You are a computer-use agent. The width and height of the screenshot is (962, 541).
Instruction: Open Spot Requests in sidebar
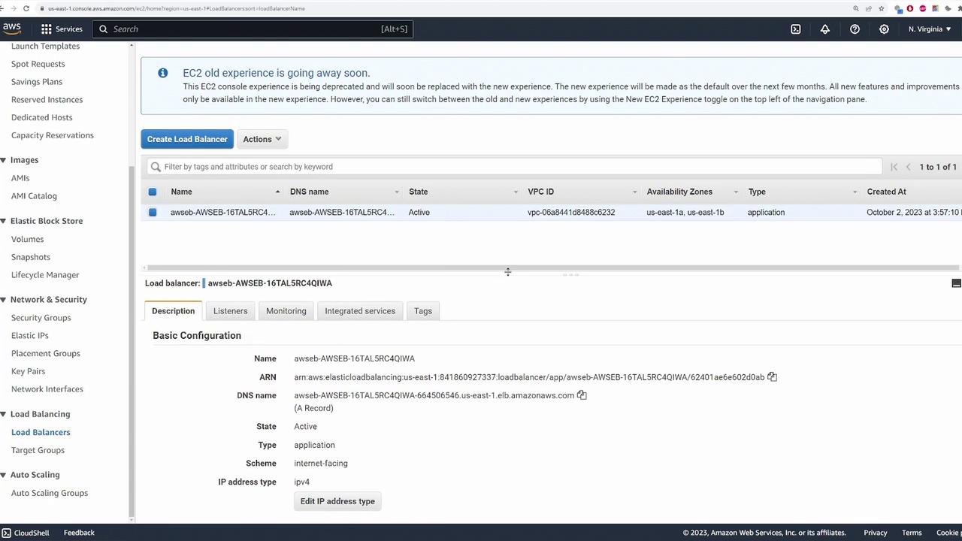[38, 64]
